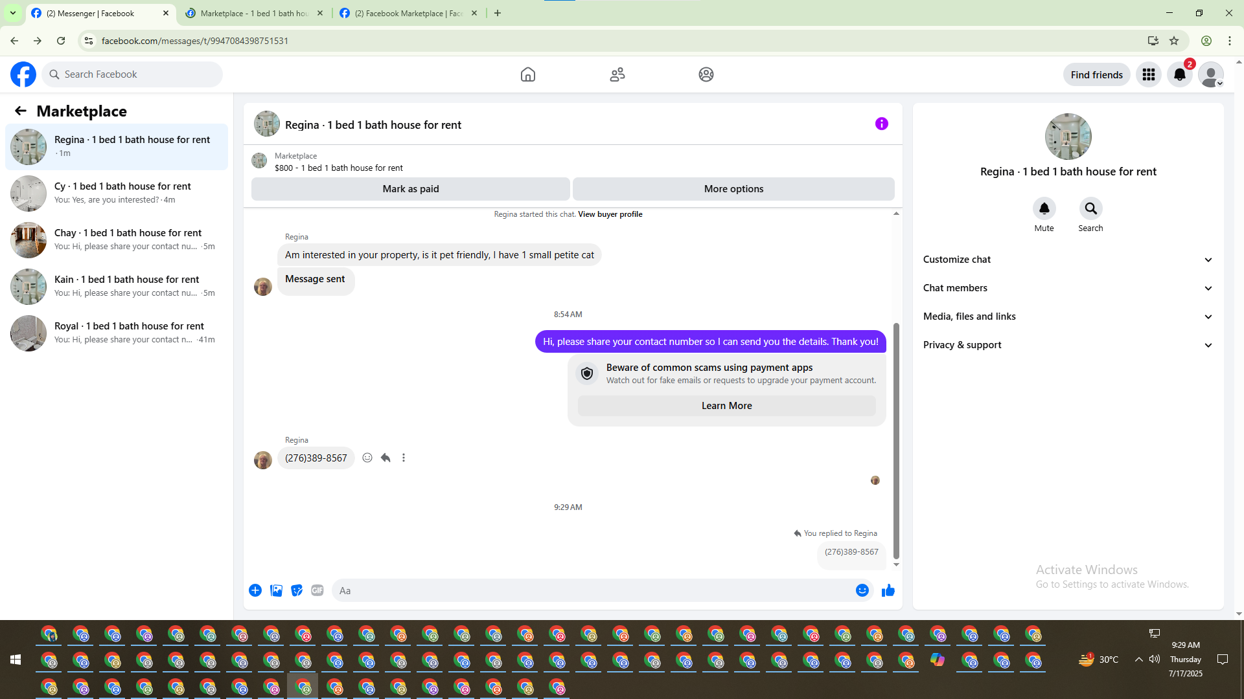This screenshot has height=699, width=1244.
Task: Open the plus more actions icon in composer
Action: 255,590
